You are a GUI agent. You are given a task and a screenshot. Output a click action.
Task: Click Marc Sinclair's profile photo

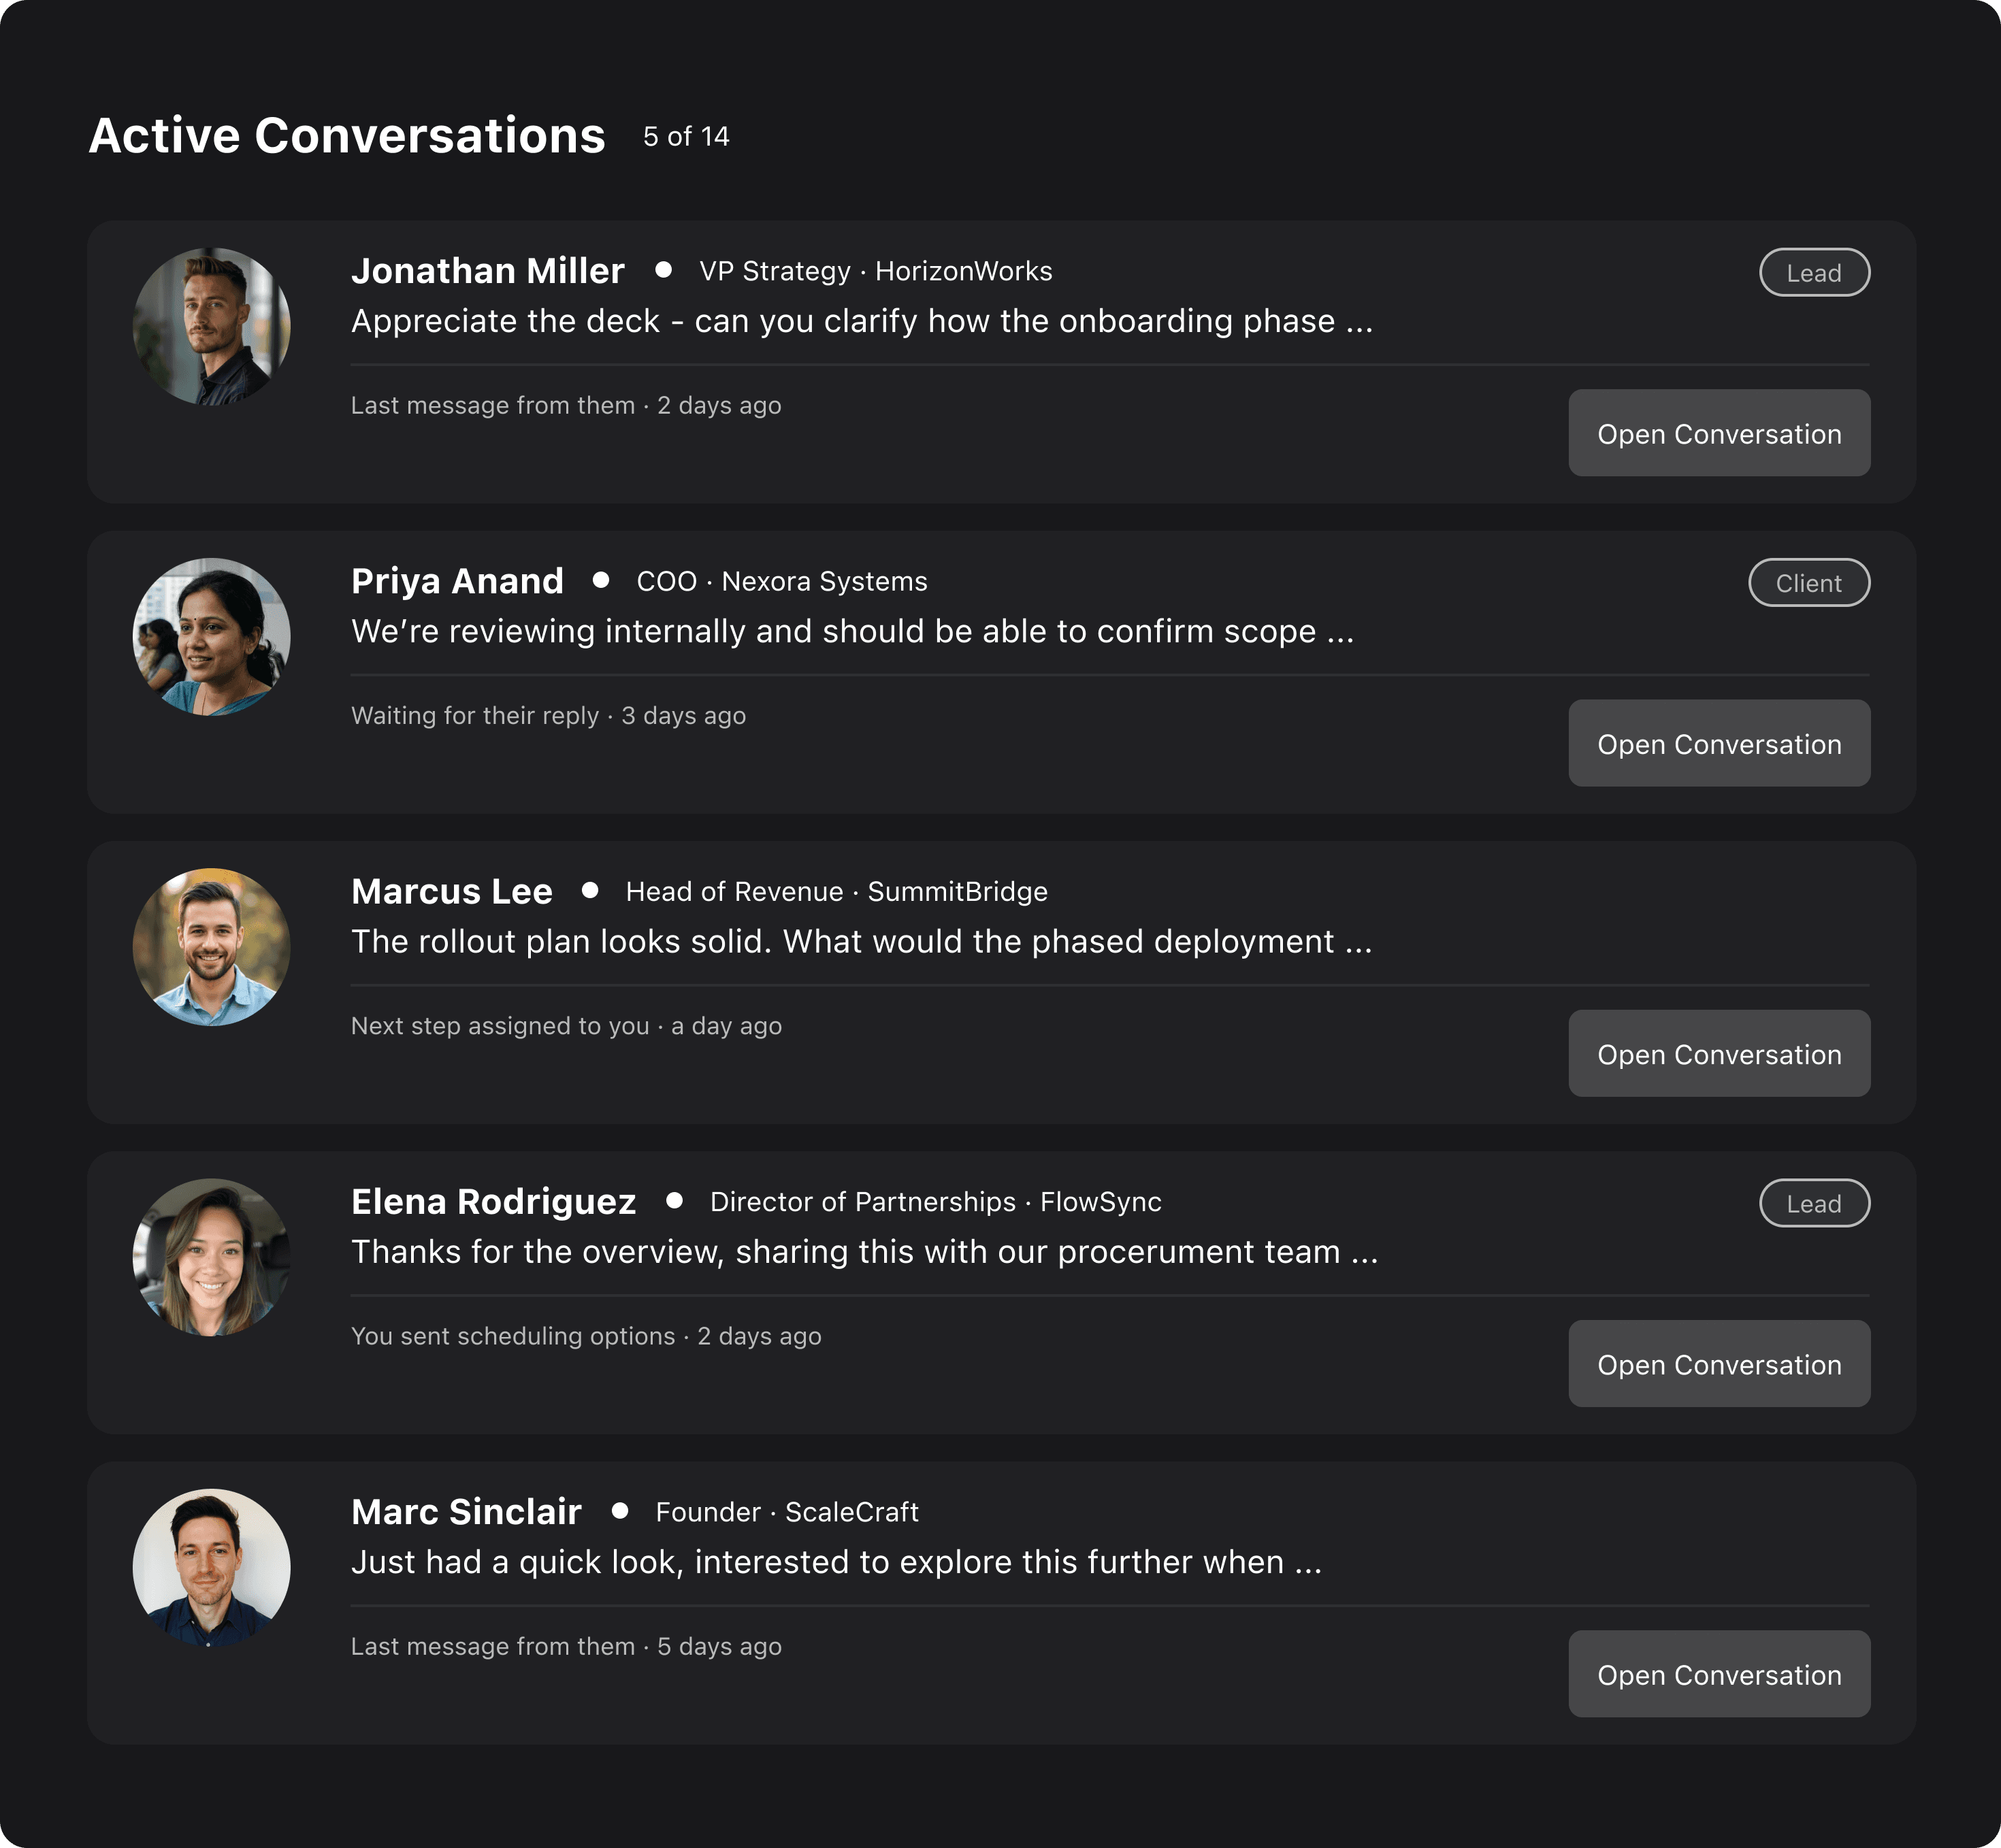(211, 1567)
